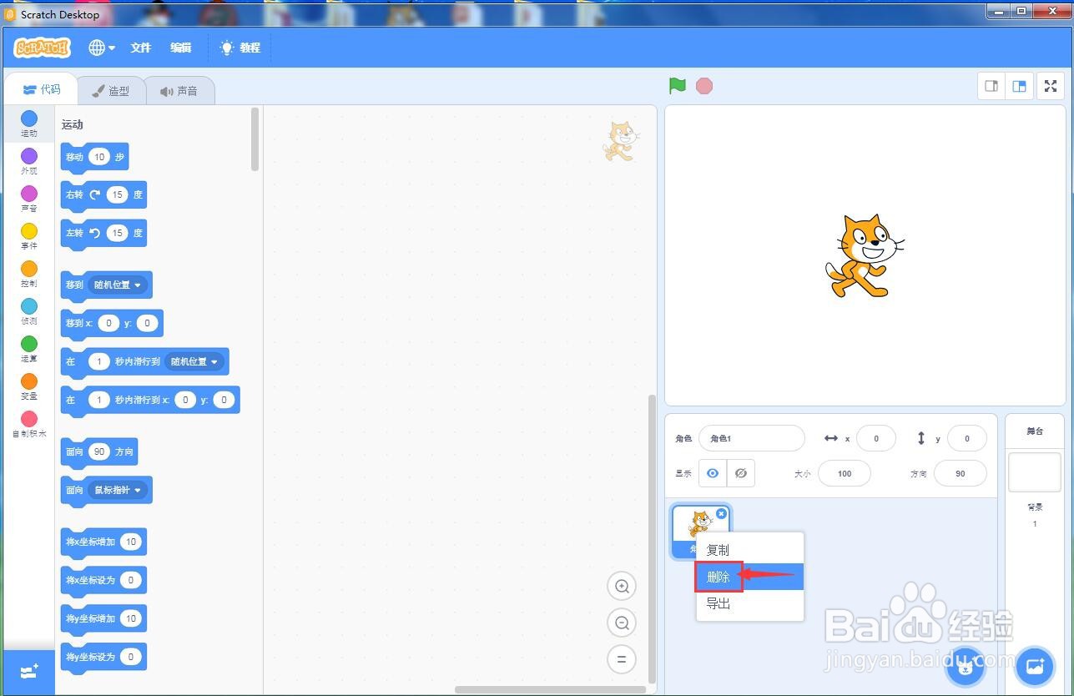Image resolution: width=1074 pixels, height=696 pixels.
Task: Open the 编辑 (Edit) menu
Action: click(x=181, y=48)
